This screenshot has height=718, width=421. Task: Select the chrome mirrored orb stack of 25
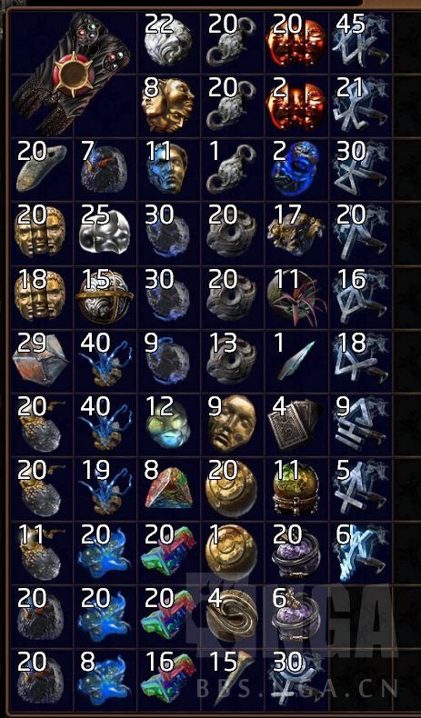click(105, 234)
